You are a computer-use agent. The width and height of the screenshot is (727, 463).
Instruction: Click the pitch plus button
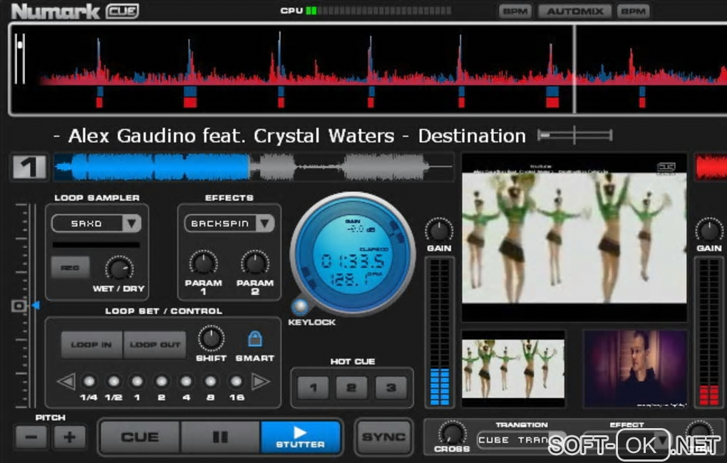[70, 437]
